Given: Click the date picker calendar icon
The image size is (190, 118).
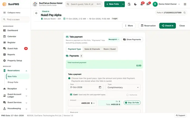Looking at the screenshot, I should click(100, 87).
